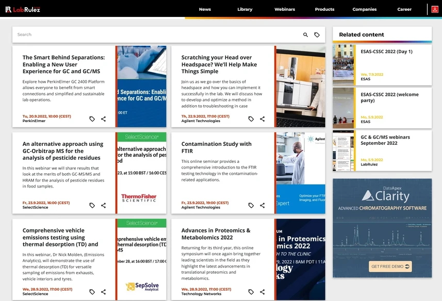Screen dimensions: 442x301
Task: Open Comprehensive vehicle emissions testing title
Action: point(60,237)
